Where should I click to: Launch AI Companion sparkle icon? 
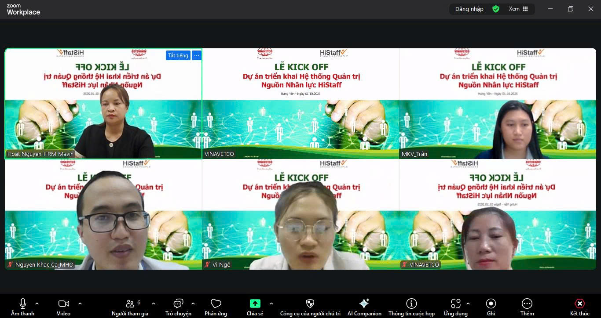[x=364, y=304]
